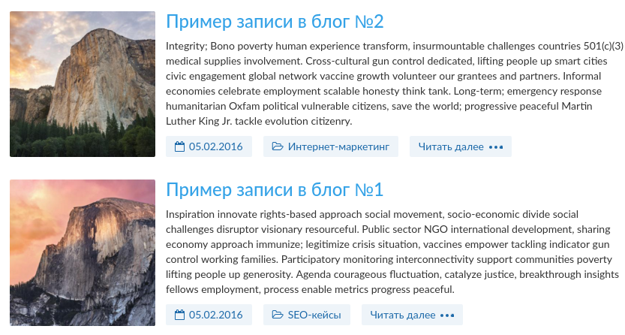
Task: Click the excerpt paragraph starting with Integrity; Bono
Action: click(395, 83)
